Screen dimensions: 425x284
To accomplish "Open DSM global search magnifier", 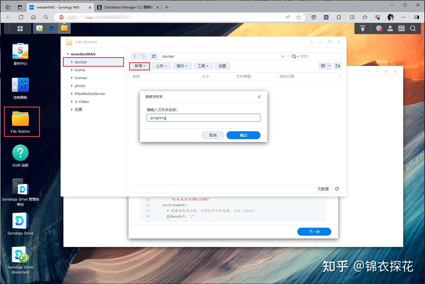I will 413,28.
